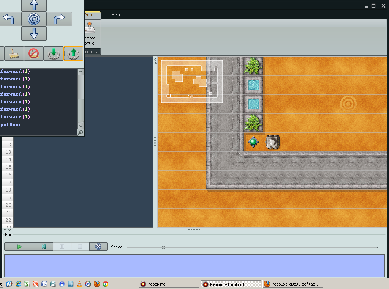Screen dimensions: 389x289
Task: Click the left-pointing collapse arrow beside the map
Action: point(155,60)
